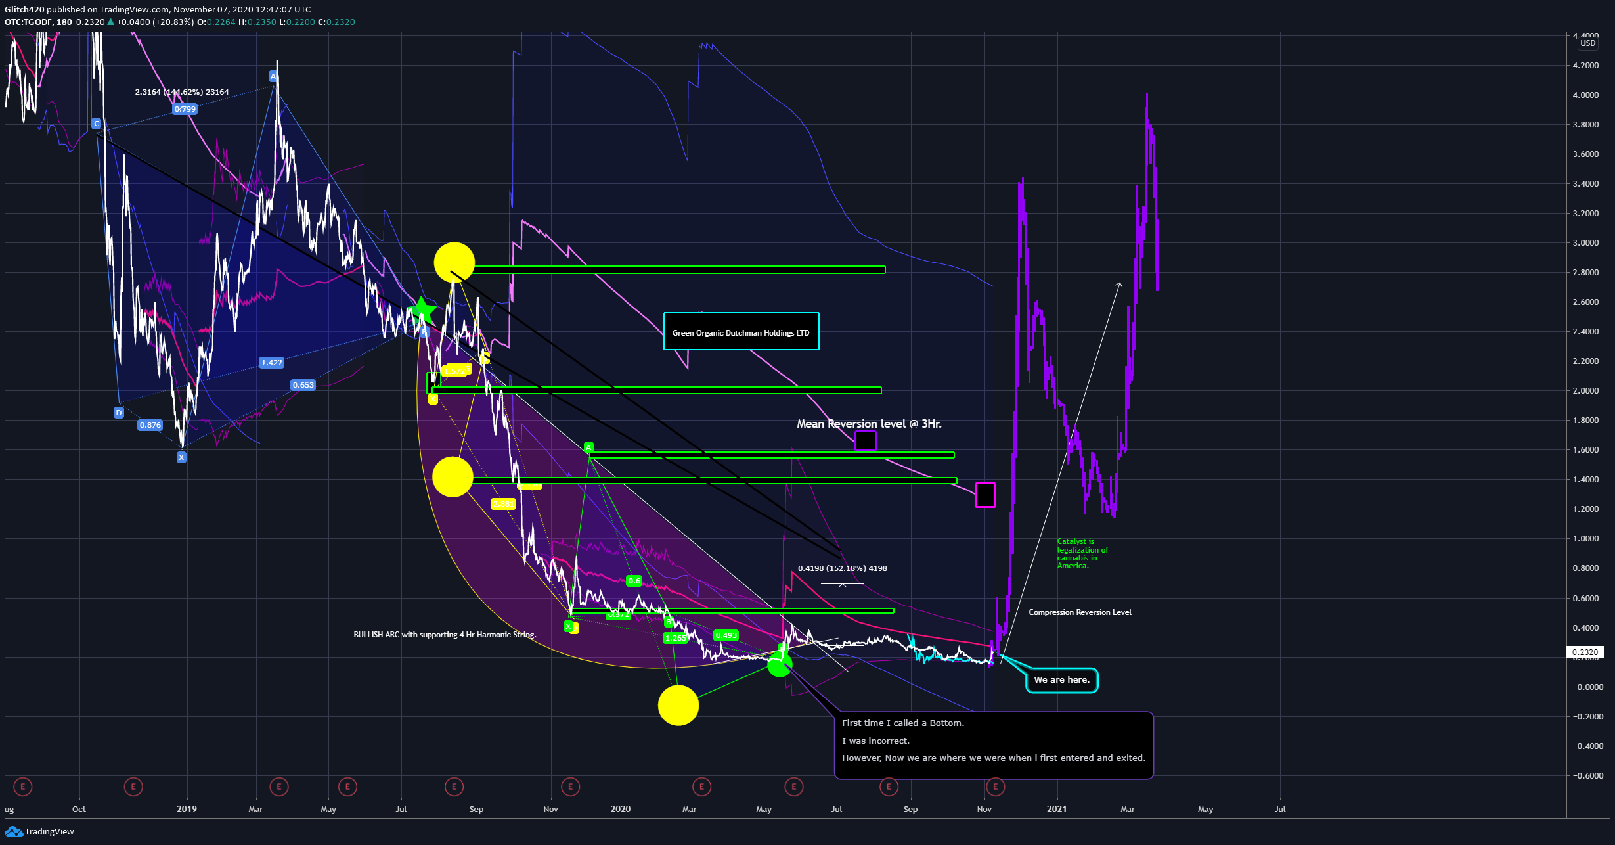Screen dimensions: 1615x845
Task: Select the magenta square near the 1.40 level
Action: (x=985, y=495)
